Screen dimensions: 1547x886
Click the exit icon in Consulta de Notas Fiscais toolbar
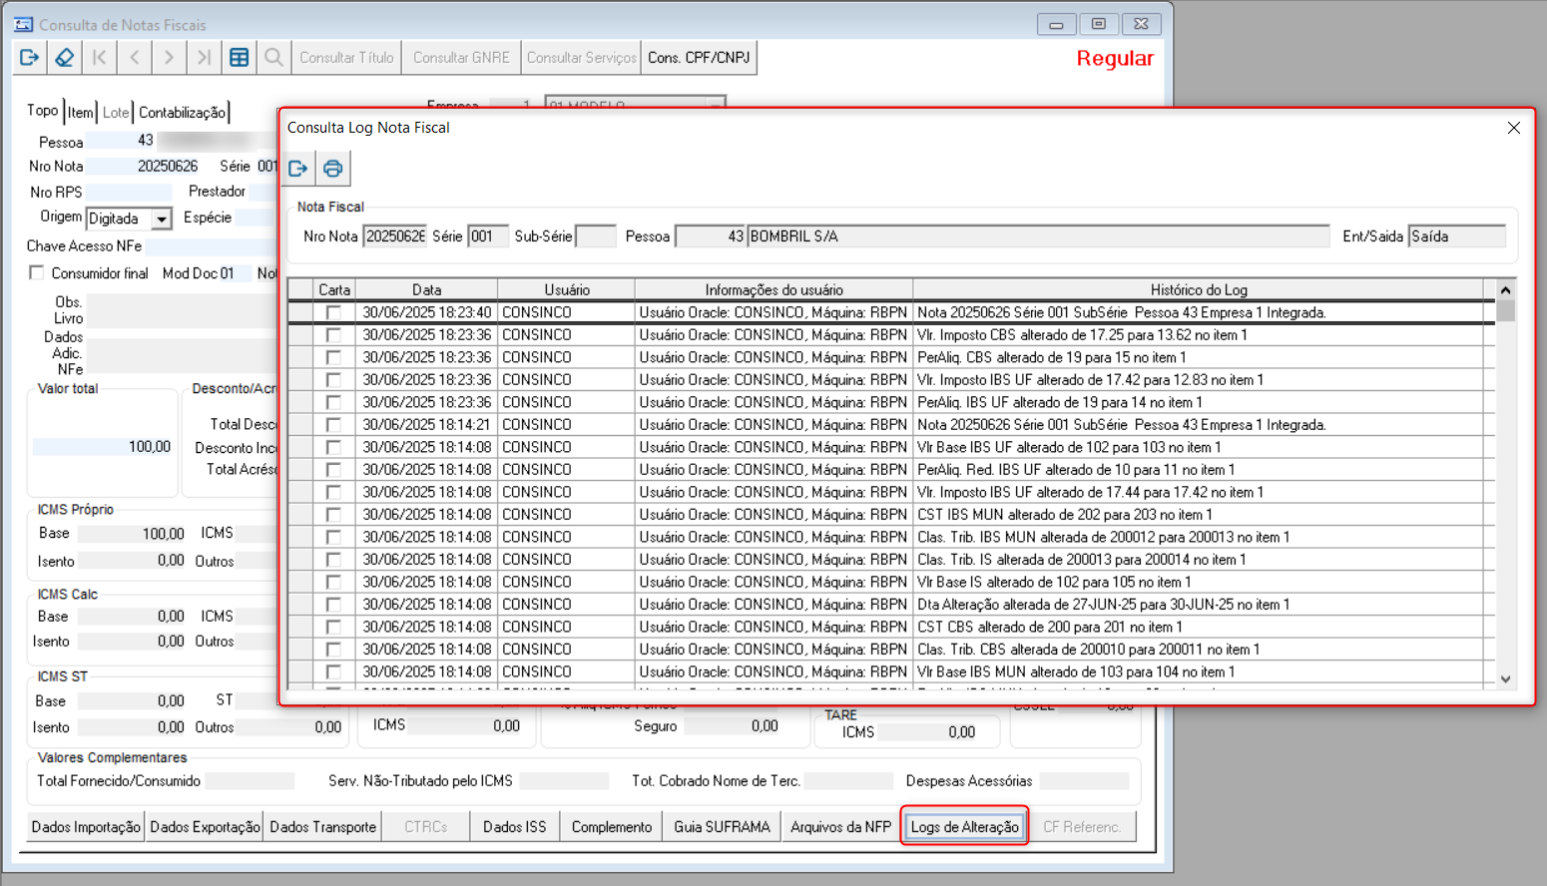[x=30, y=58]
